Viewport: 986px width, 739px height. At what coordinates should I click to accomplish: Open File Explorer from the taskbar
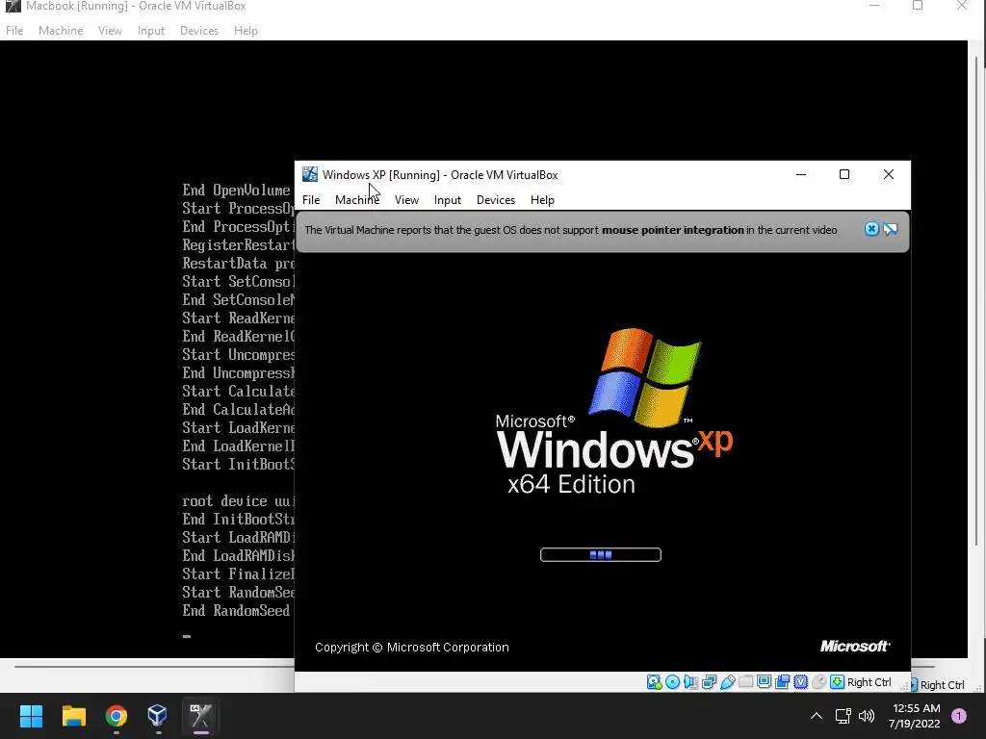(73, 716)
